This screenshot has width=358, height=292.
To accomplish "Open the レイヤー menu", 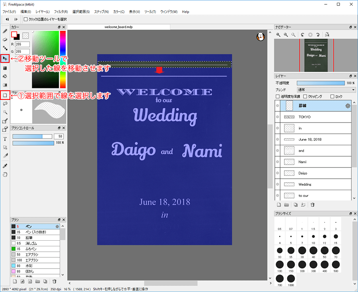I will click(x=43, y=12).
